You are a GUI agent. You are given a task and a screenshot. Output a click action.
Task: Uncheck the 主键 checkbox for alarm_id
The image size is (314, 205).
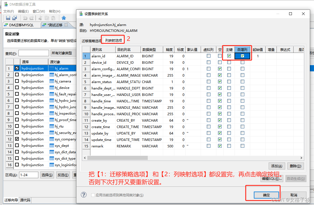pos(229,56)
